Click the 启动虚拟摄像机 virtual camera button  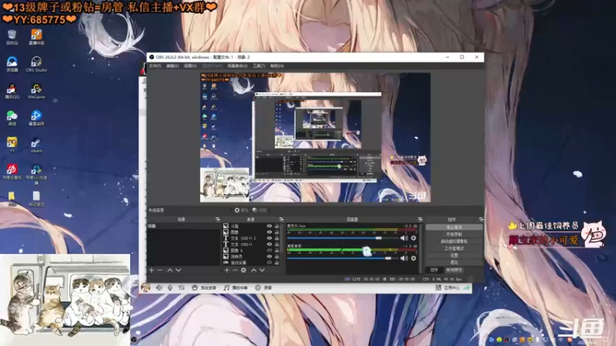pyautogui.click(x=454, y=241)
